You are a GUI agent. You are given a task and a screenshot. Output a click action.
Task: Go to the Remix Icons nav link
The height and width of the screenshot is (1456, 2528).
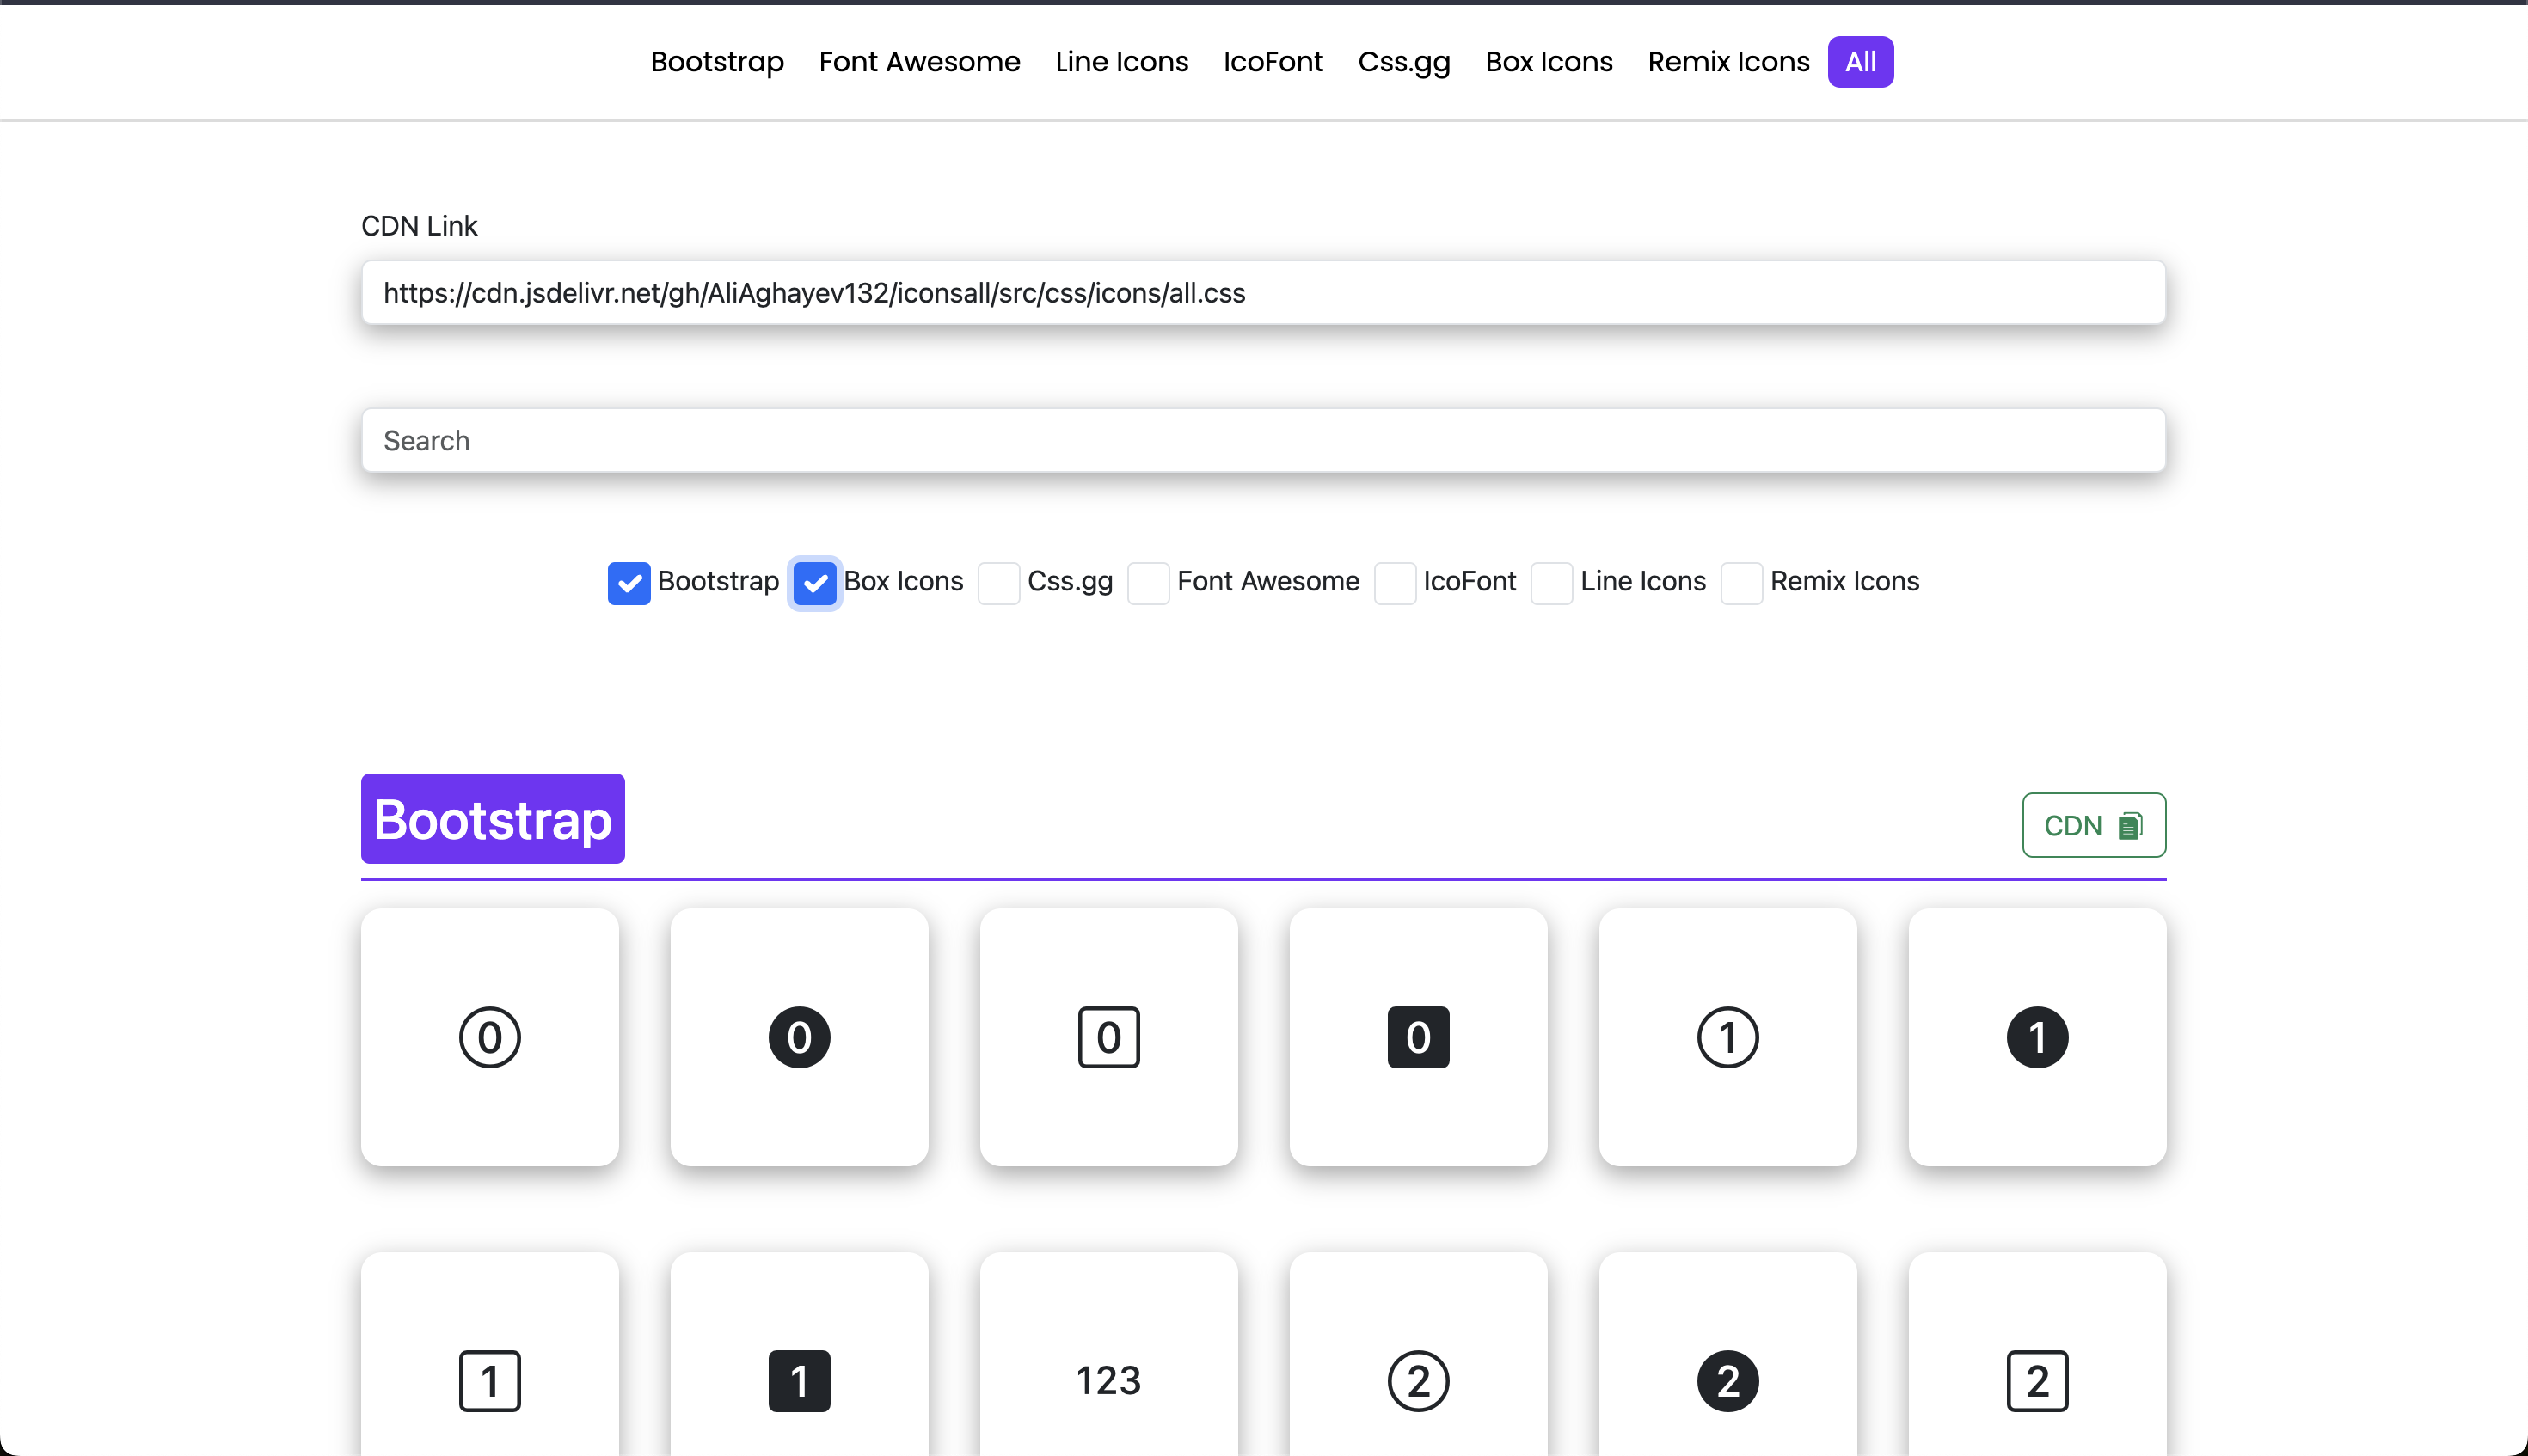click(1727, 62)
